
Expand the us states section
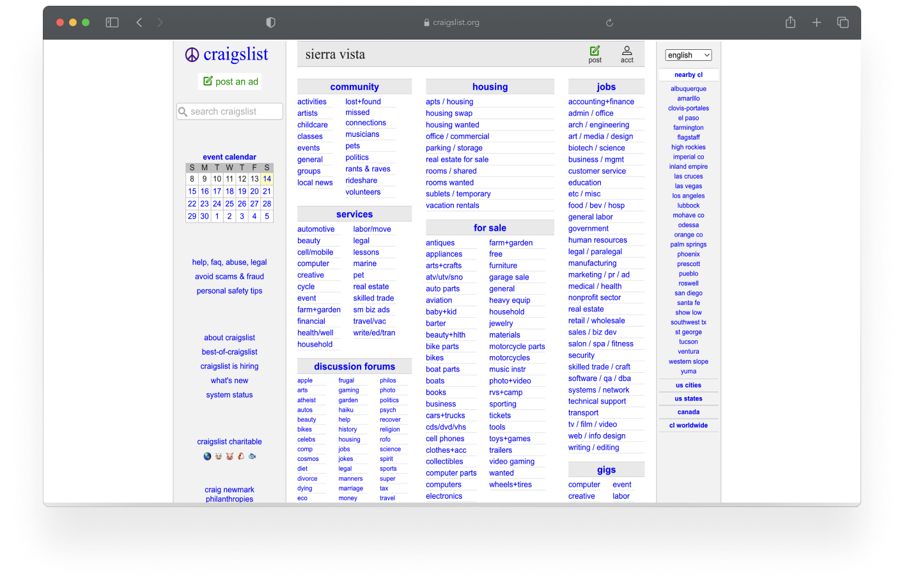pyautogui.click(x=689, y=398)
